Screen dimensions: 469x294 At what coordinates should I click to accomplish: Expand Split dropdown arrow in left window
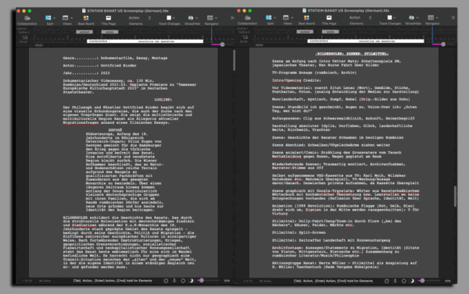[54, 18]
